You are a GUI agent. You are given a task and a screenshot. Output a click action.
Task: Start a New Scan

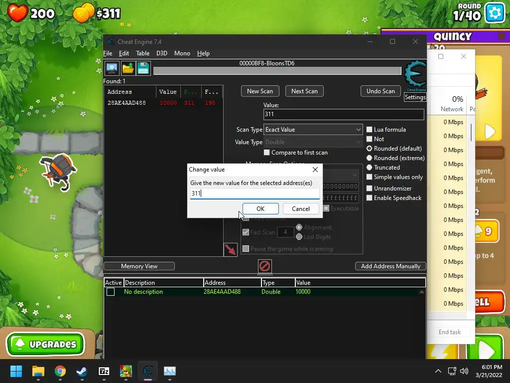(x=260, y=91)
